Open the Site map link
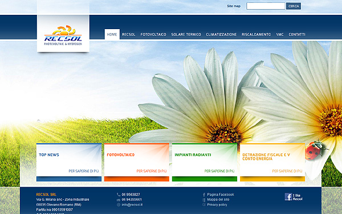 tap(234, 6)
